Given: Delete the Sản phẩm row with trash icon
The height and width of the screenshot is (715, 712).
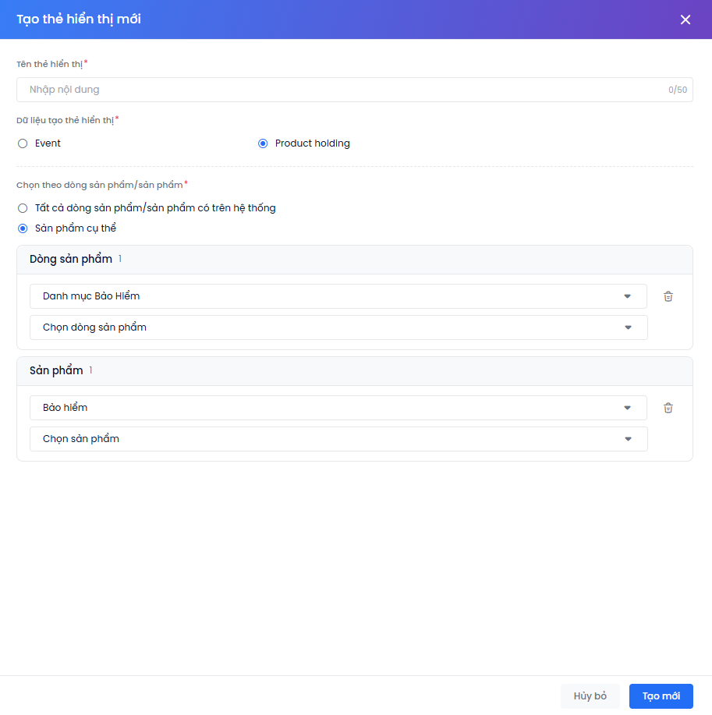Looking at the screenshot, I should coord(668,408).
